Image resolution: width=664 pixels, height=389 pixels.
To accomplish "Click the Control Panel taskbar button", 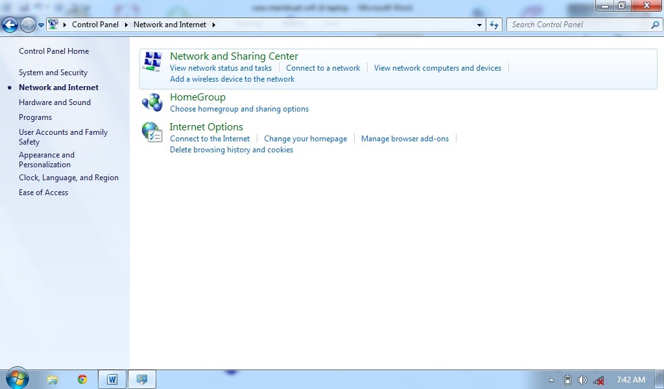I will pos(142,379).
